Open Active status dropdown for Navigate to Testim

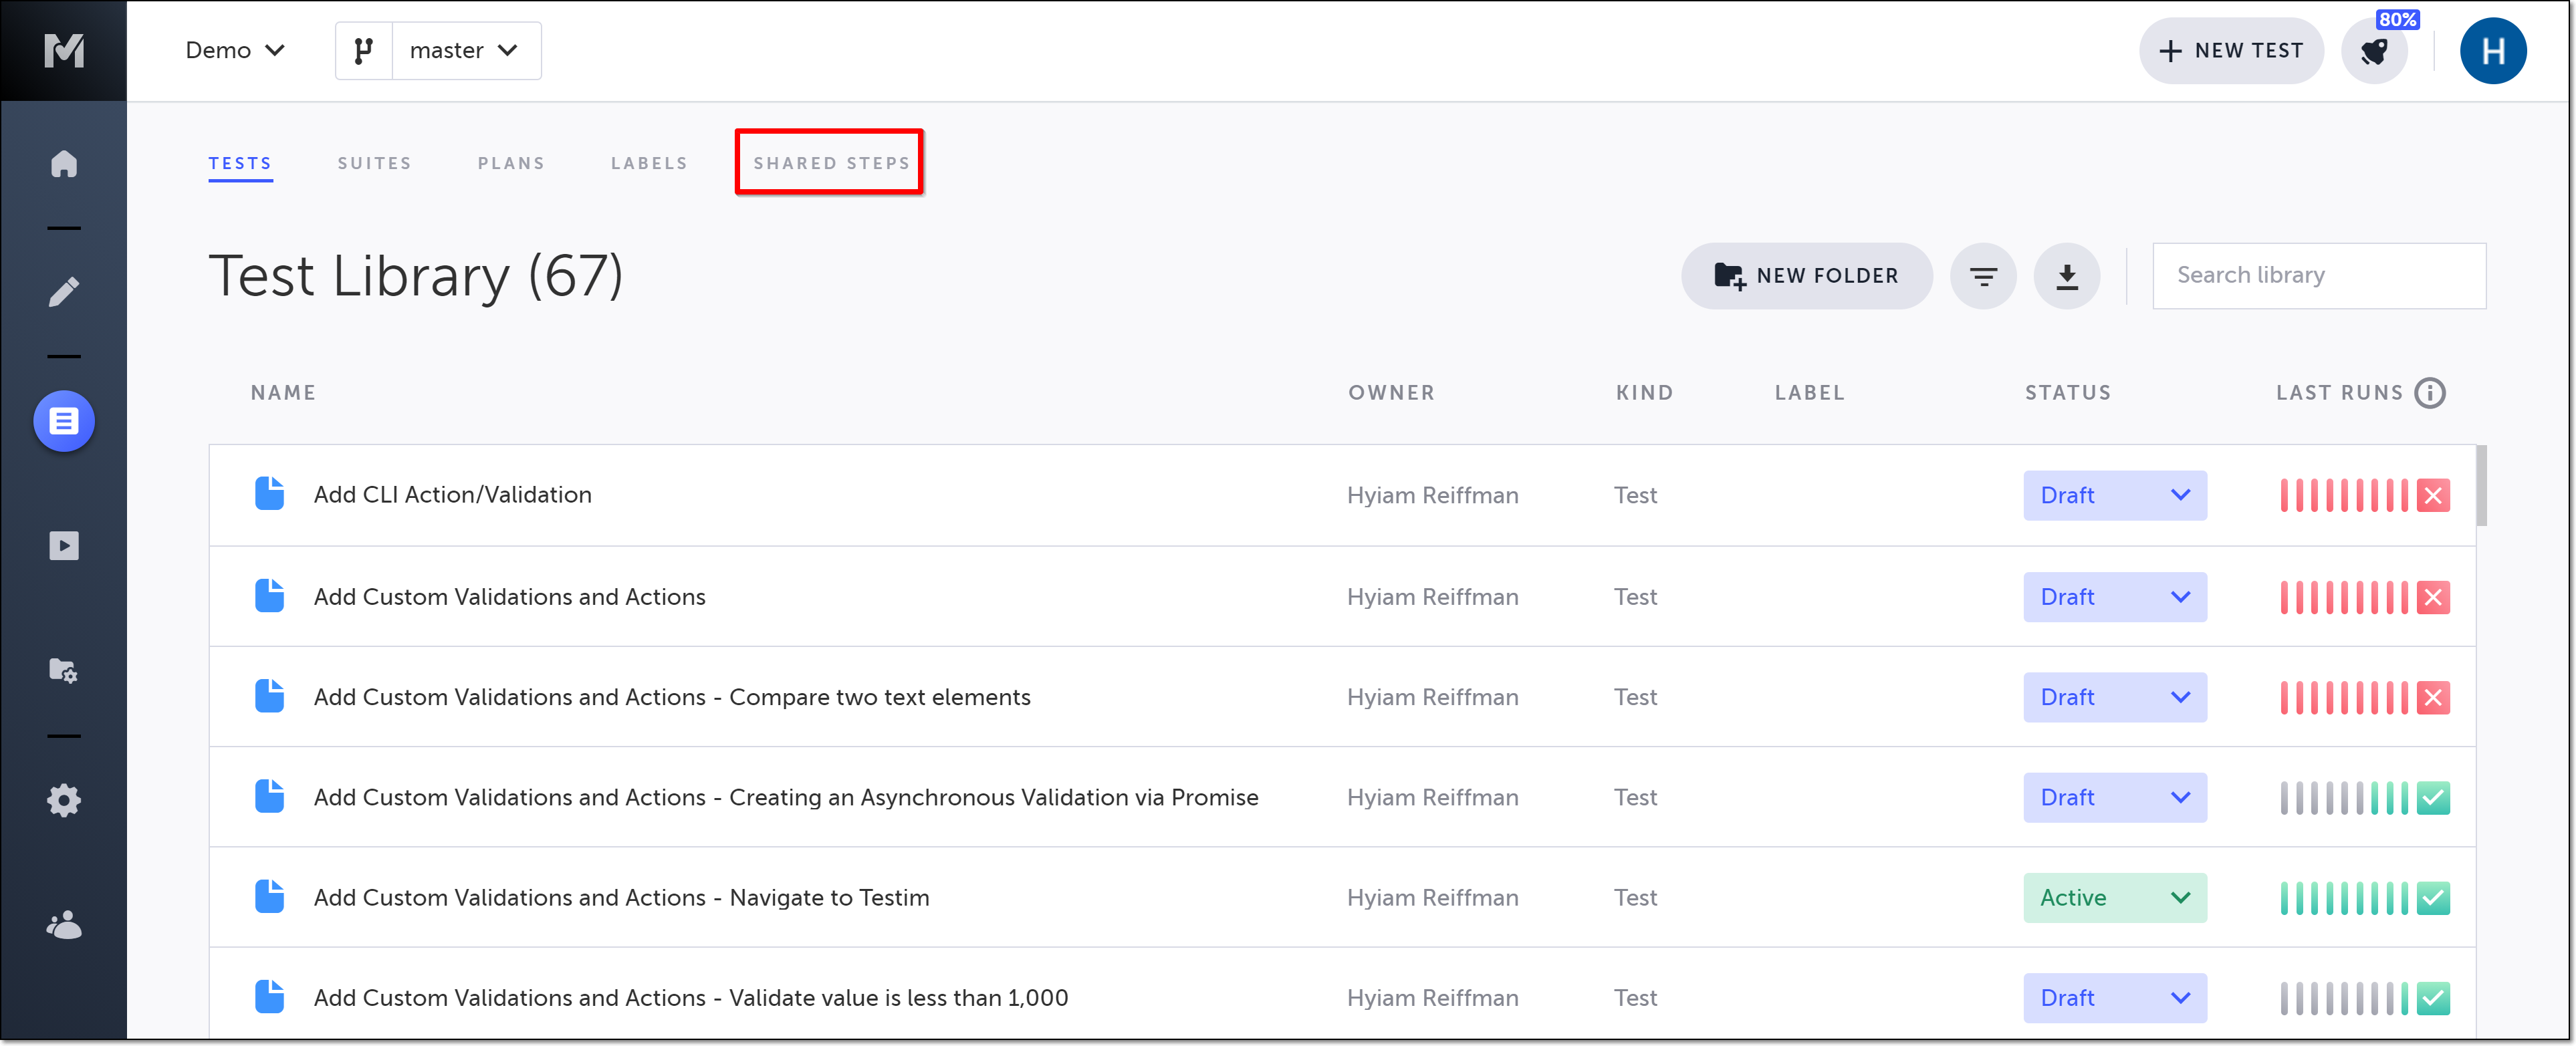(x=2115, y=898)
